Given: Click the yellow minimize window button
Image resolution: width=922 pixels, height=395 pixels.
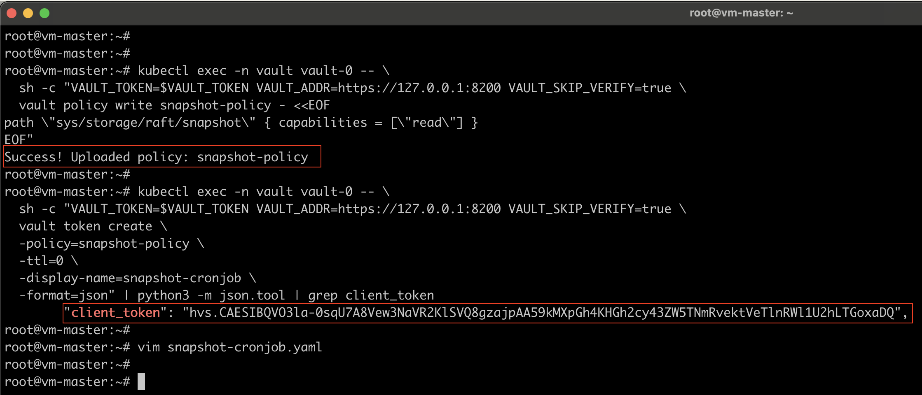Looking at the screenshot, I should tap(28, 13).
